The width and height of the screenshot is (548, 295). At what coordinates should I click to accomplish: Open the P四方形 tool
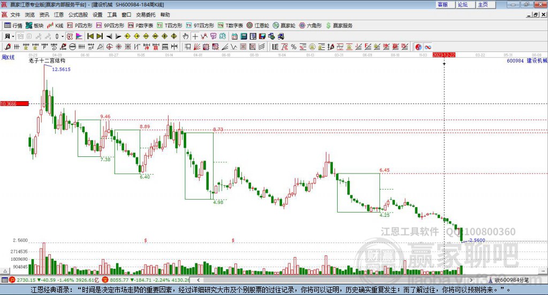coord(80,26)
